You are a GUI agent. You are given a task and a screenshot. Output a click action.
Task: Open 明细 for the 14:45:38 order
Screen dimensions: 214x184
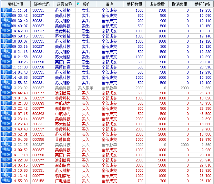click(x=6, y=31)
